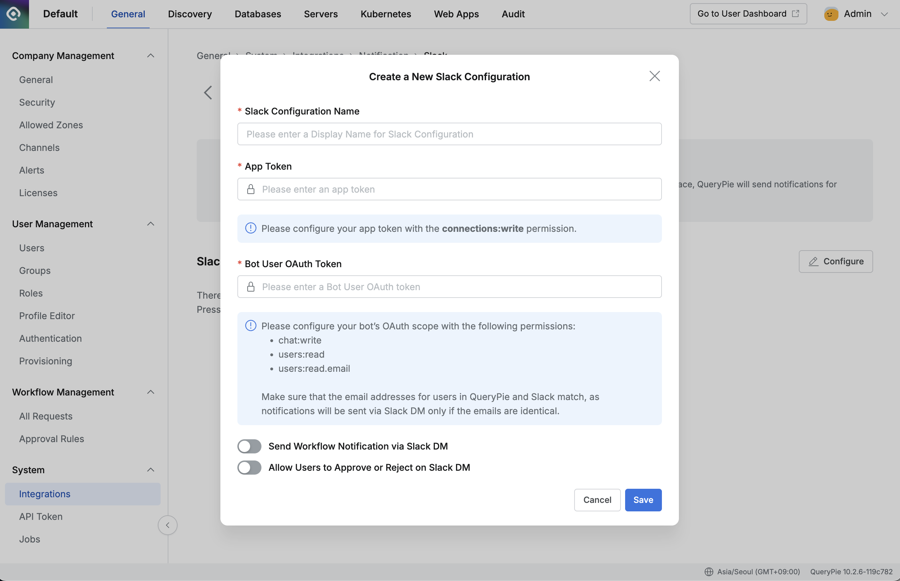
Task: Enable Send Workflow Notification via Slack DM
Action: 249,446
